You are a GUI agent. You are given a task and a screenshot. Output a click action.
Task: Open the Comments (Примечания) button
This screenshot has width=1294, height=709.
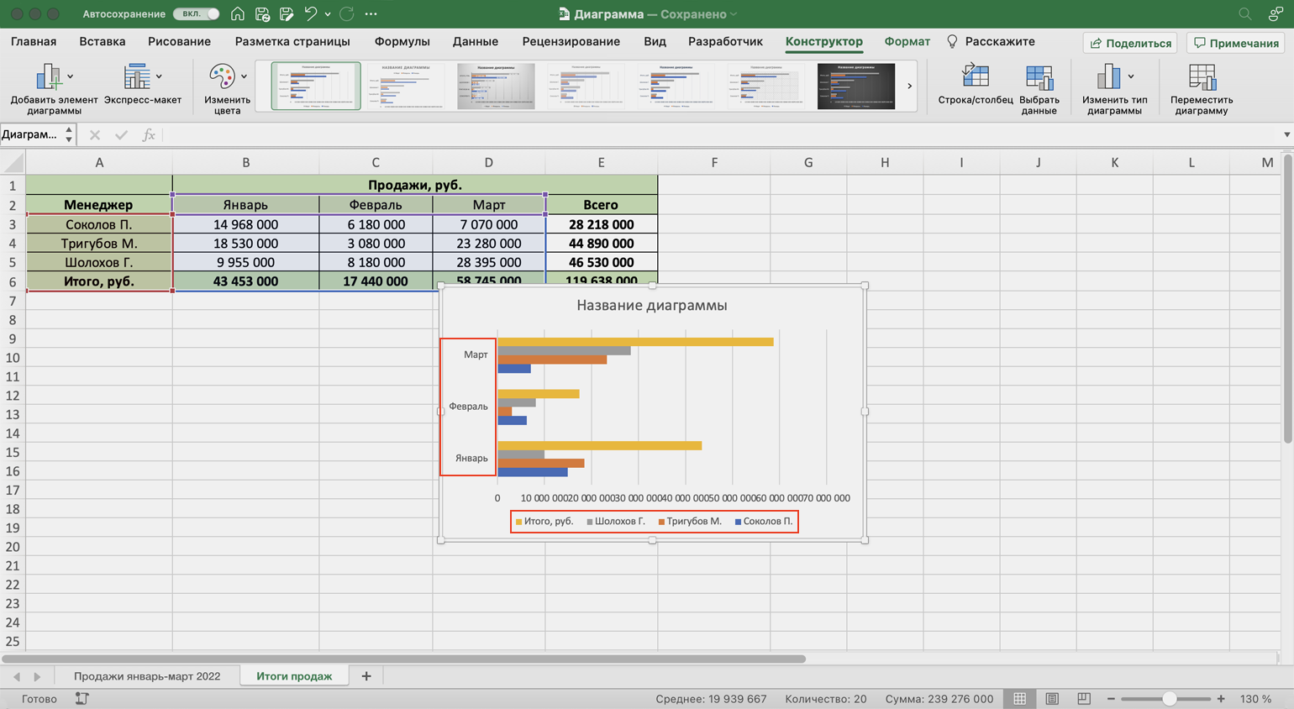click(x=1236, y=43)
